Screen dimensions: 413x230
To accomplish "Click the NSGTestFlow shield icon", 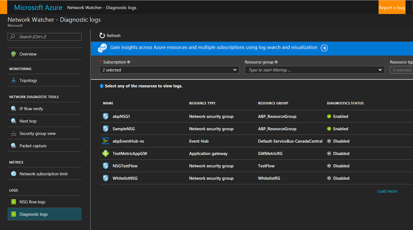I will [x=106, y=166].
